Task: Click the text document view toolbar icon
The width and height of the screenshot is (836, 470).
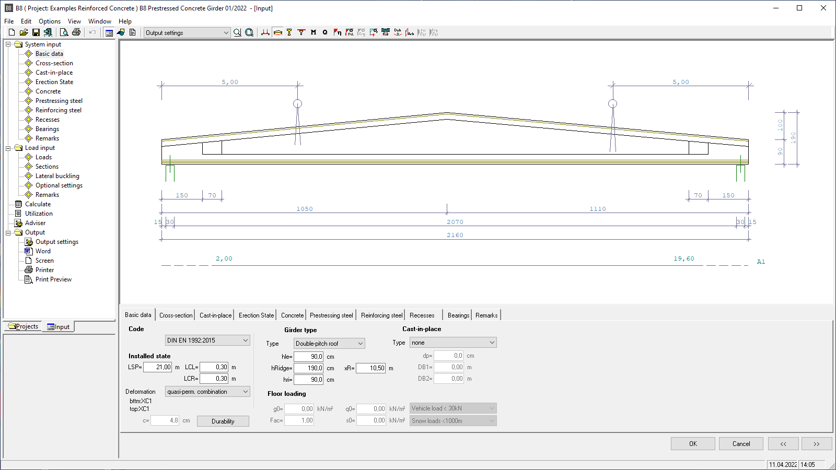Action: (133, 32)
